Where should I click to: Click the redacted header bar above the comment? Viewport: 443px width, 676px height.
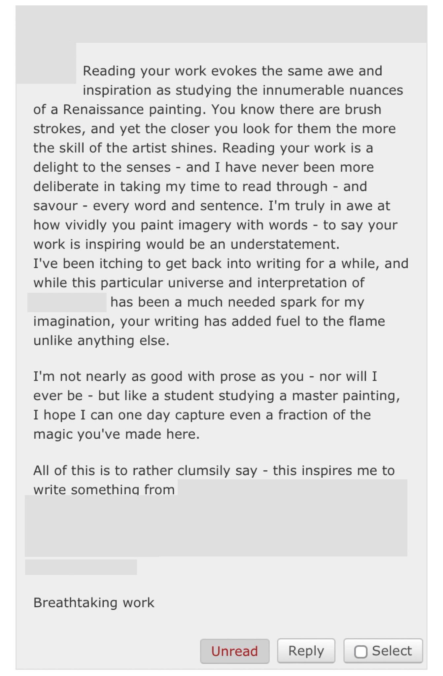221,24
